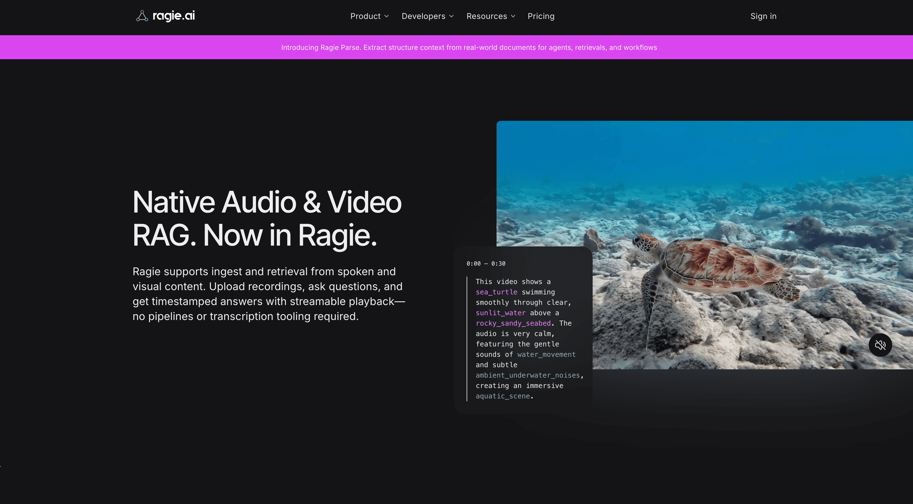Click the ragie.ai wordmark
Screen dimensions: 913x504
tap(174, 16)
